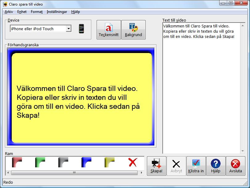Click text box scroll up arrow

click(x=243, y=26)
